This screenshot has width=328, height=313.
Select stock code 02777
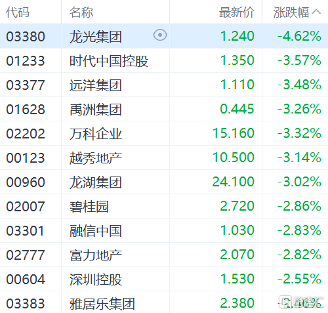coord(26,255)
